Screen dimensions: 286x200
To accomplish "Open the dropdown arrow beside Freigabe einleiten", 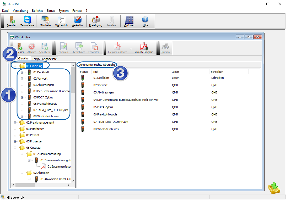I will coord(131,49).
